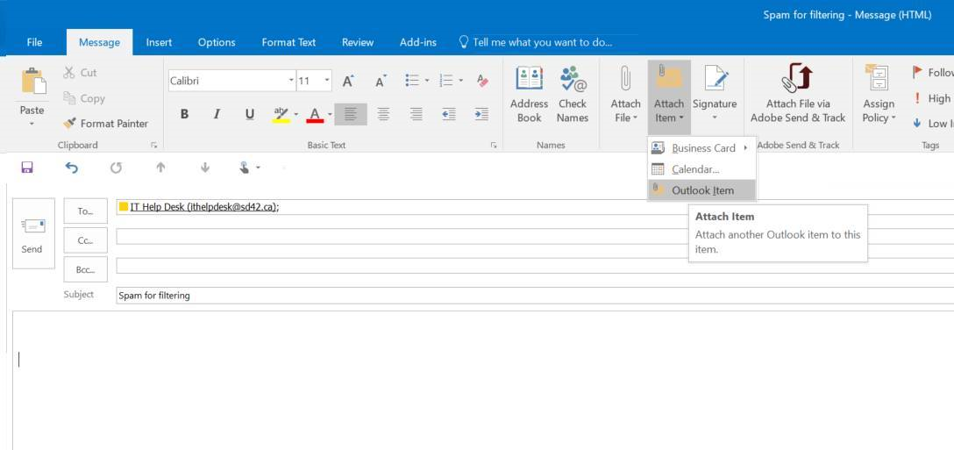Click the Undo arrow icon
This screenshot has height=450, width=954.
point(72,168)
